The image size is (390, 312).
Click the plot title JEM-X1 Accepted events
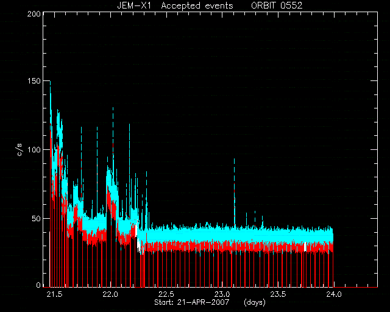click(x=175, y=5)
